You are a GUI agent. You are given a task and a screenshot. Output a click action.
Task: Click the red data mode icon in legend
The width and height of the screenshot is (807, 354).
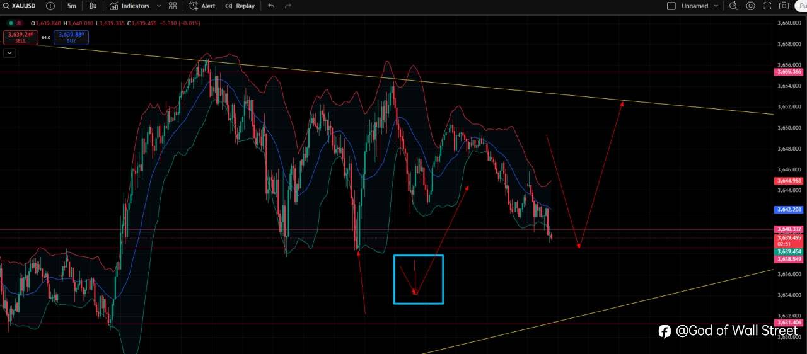(19, 23)
